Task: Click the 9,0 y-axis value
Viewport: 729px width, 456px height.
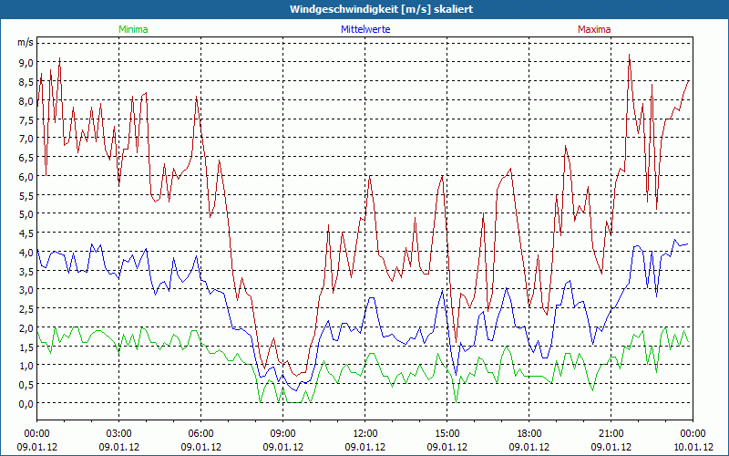Action: pos(26,63)
